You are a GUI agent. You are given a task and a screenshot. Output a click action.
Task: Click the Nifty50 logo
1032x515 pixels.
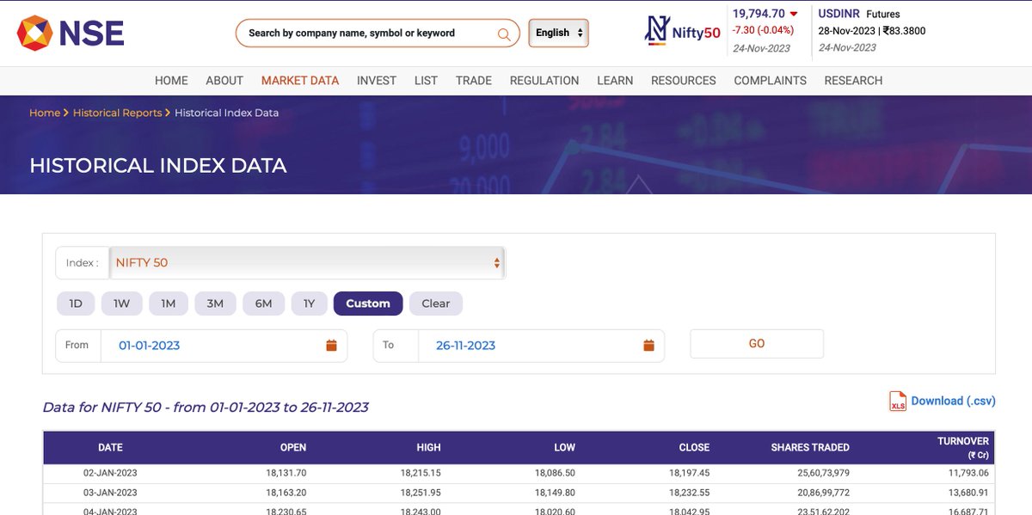coord(683,31)
